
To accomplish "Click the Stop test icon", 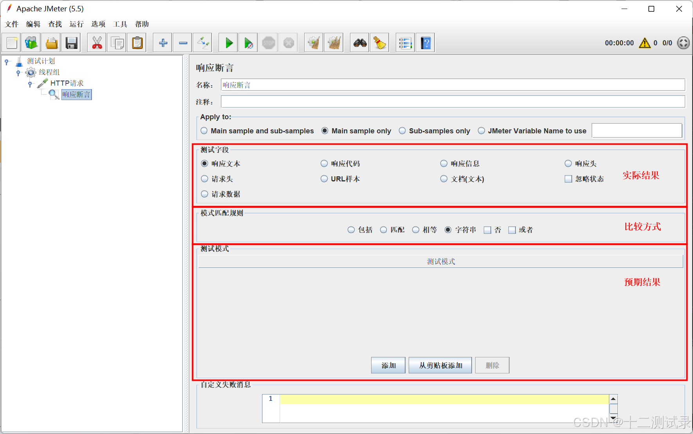I will (x=269, y=43).
